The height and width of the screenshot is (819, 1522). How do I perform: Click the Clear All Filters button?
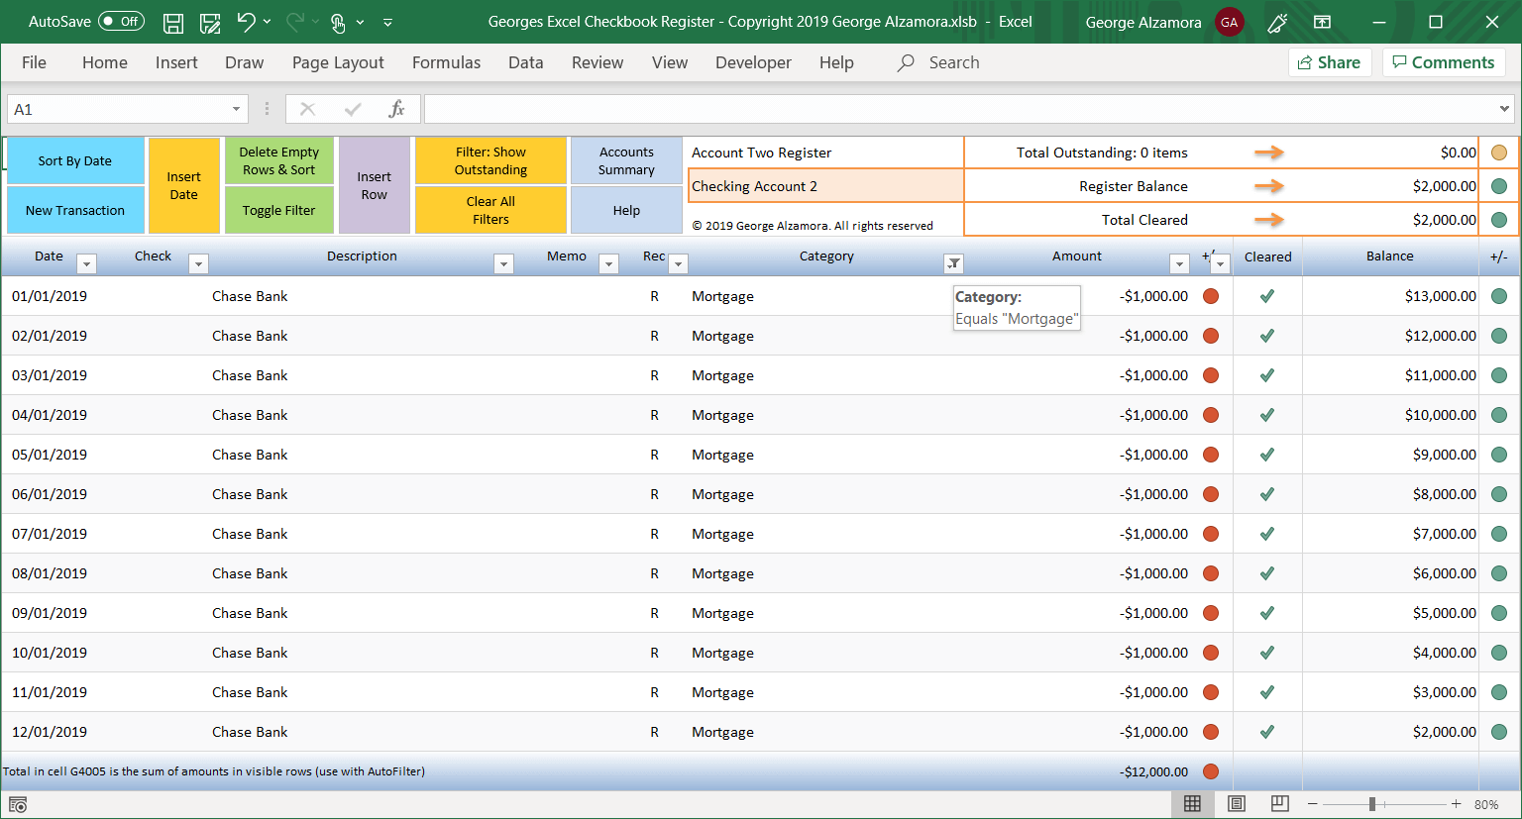tap(490, 210)
